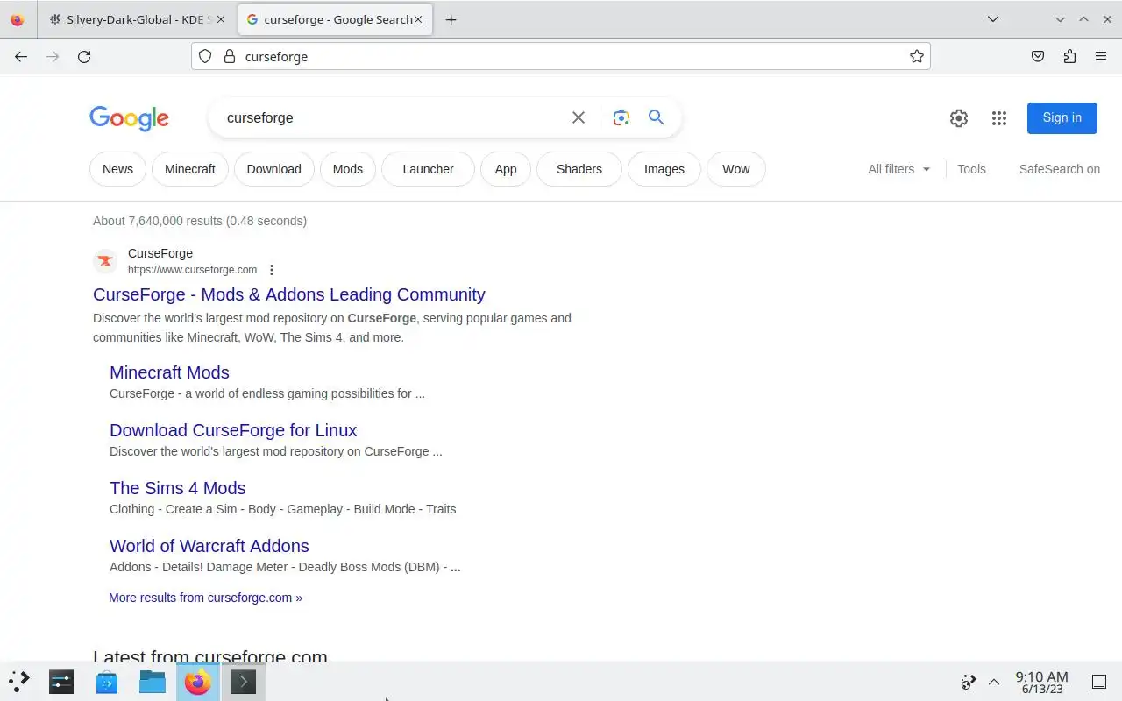Clear the Google search box text
1122x701 pixels.
point(579,117)
